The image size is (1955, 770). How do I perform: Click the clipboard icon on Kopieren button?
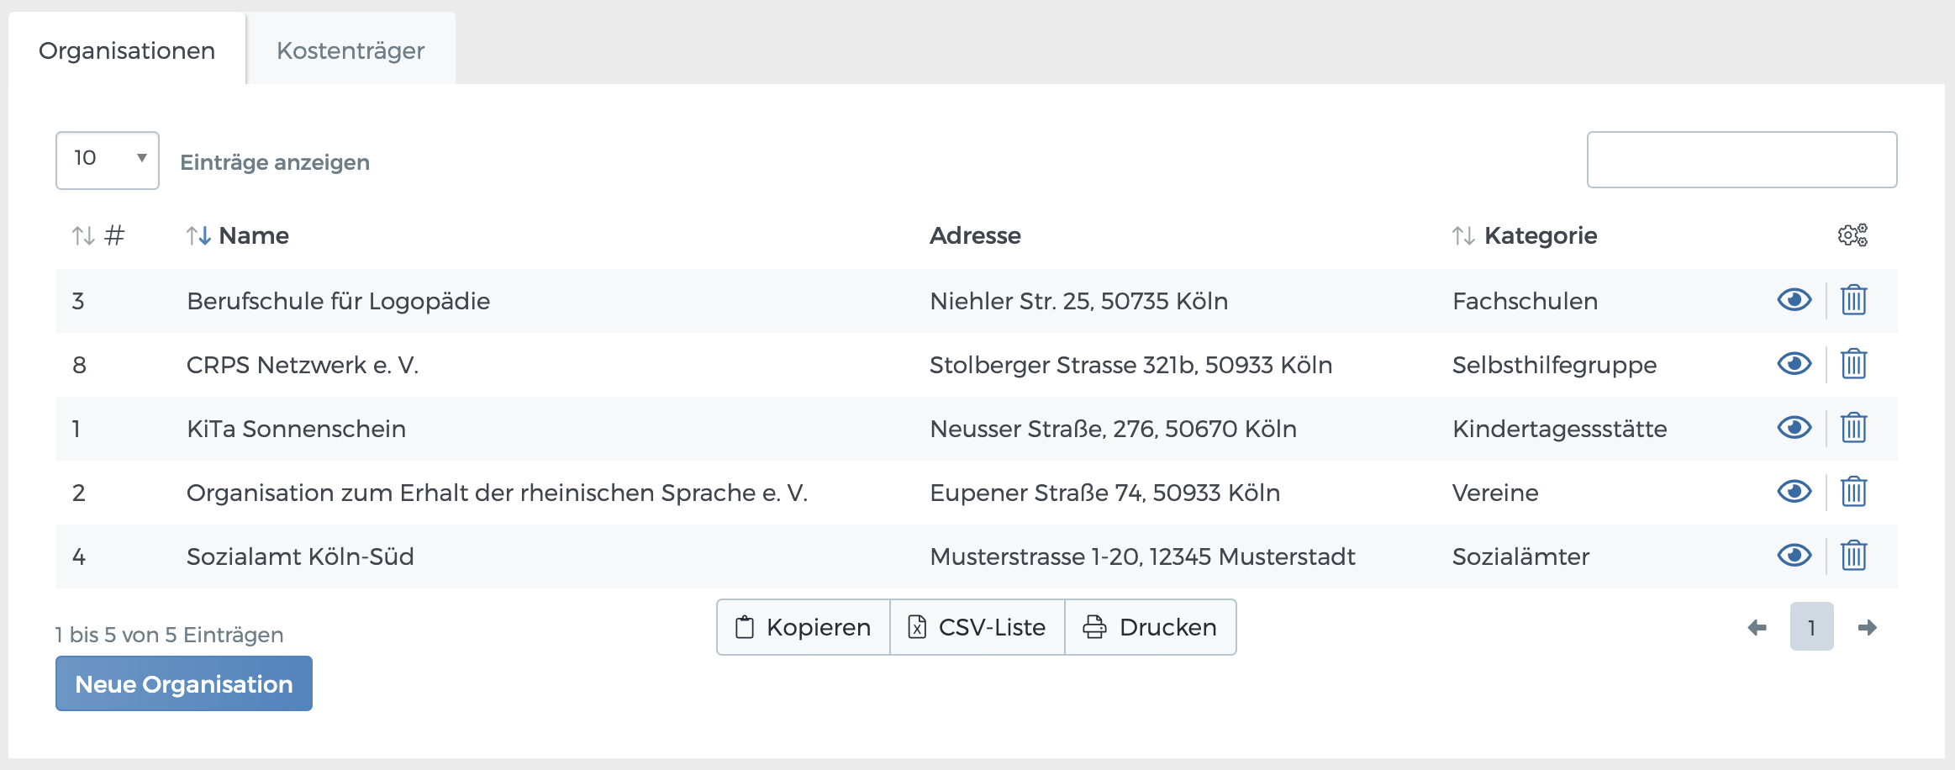pos(745,626)
